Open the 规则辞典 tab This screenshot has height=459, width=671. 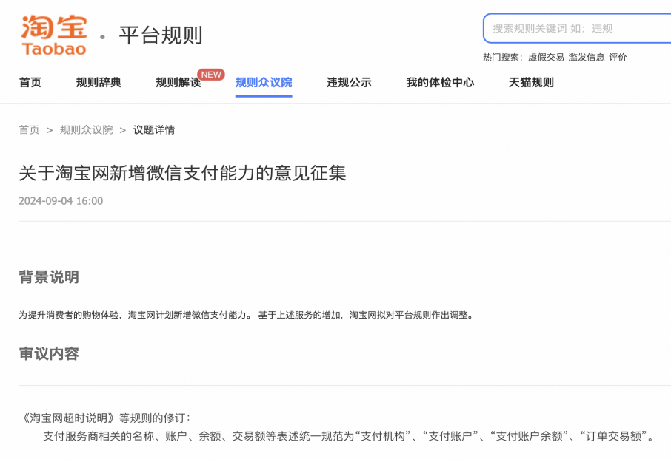[99, 82]
